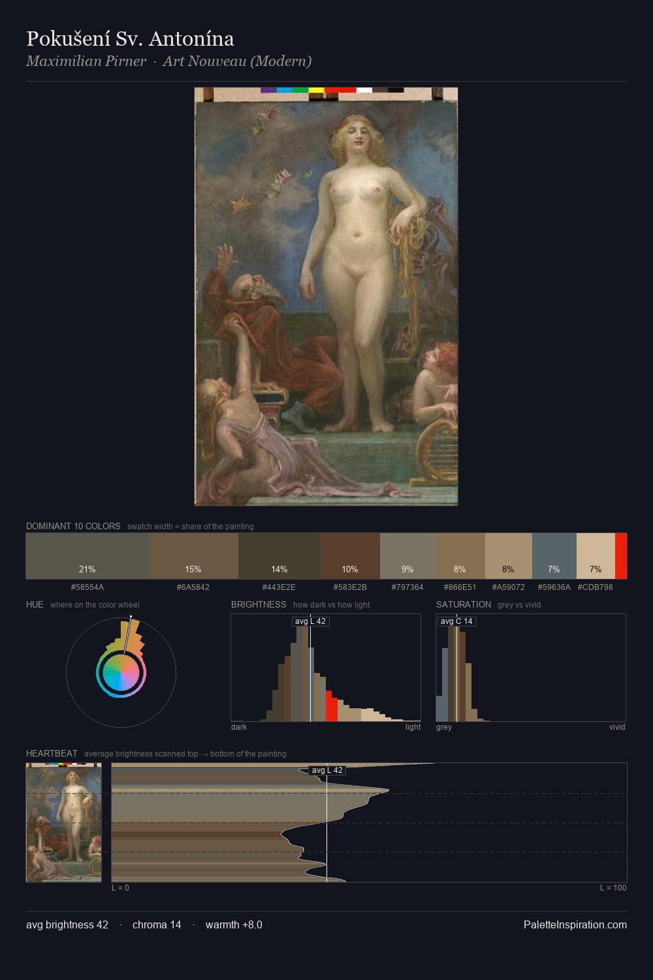Click the #58554A dominant color swatch
Screen dimensions: 653x980
88,556
